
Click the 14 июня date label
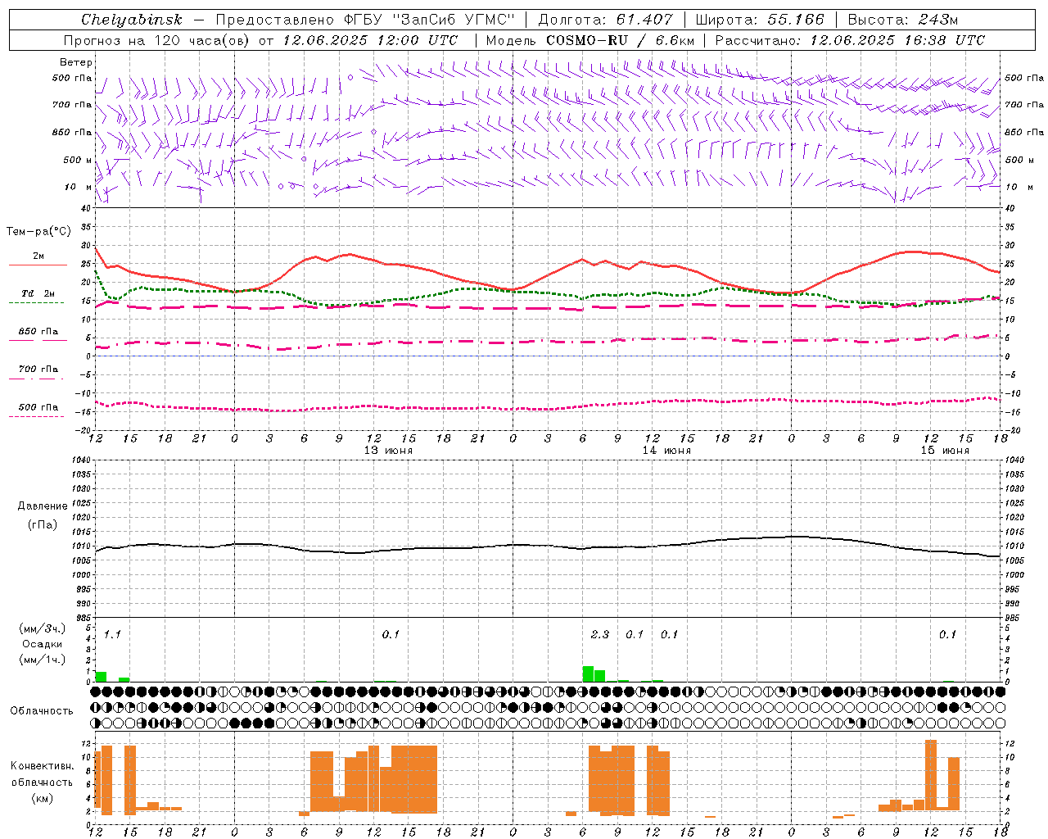click(x=666, y=451)
